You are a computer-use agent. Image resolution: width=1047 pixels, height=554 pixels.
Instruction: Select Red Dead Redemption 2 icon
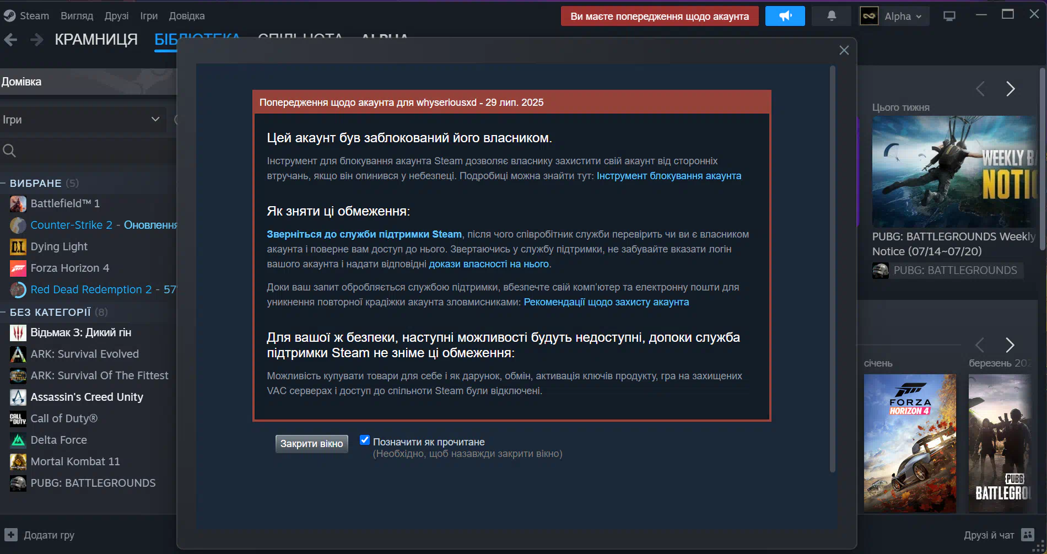(x=18, y=290)
